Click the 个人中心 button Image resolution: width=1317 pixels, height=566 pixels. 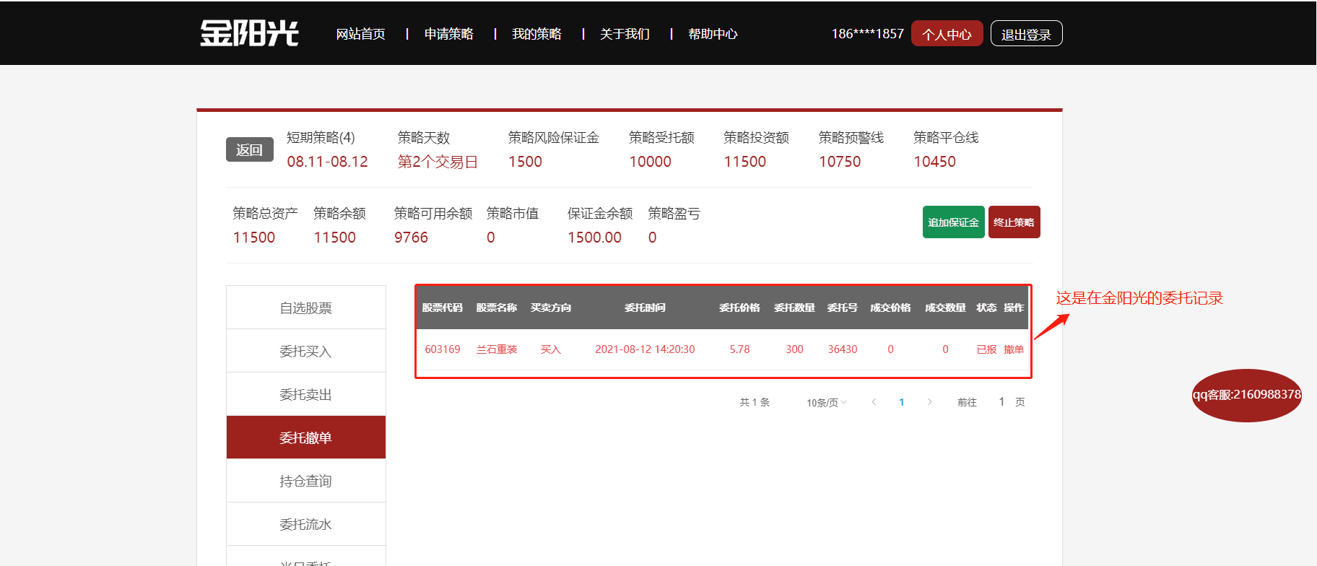947,34
